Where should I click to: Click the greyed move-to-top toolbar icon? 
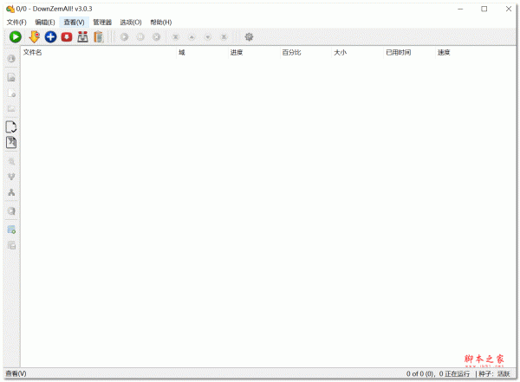point(176,36)
